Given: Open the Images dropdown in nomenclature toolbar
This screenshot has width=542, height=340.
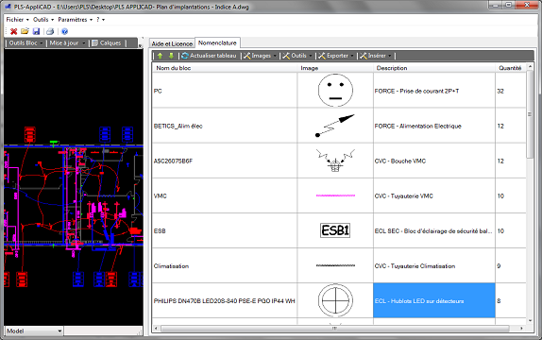Looking at the screenshot, I should coord(260,56).
